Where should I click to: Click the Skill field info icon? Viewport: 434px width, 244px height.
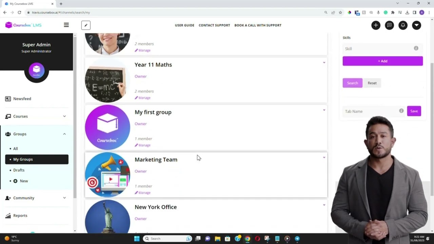(x=416, y=48)
